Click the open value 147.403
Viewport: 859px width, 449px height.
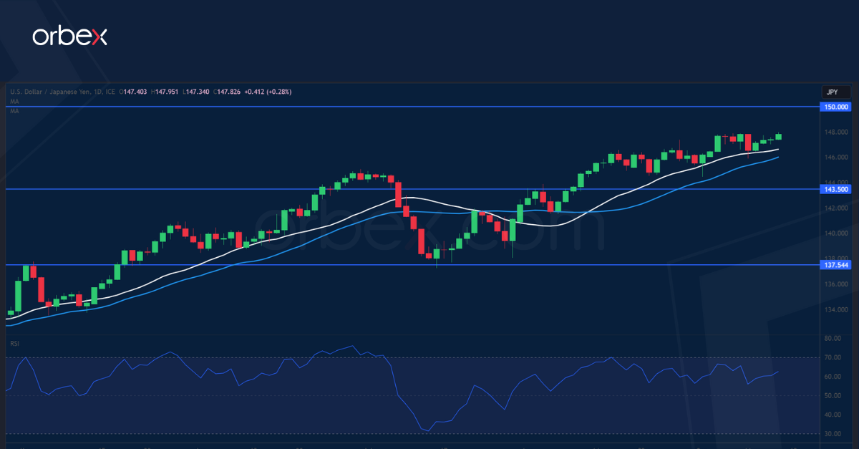(x=134, y=92)
